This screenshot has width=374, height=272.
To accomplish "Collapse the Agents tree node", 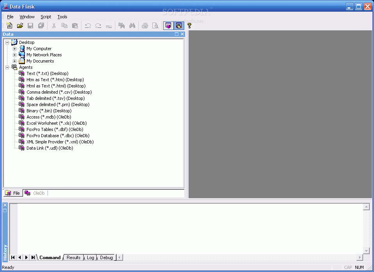I will [x=7, y=67].
